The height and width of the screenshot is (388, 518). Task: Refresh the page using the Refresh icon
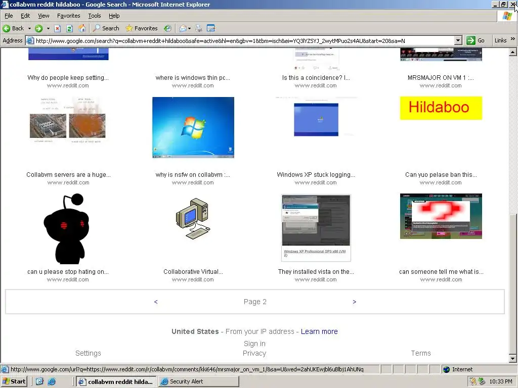point(69,28)
